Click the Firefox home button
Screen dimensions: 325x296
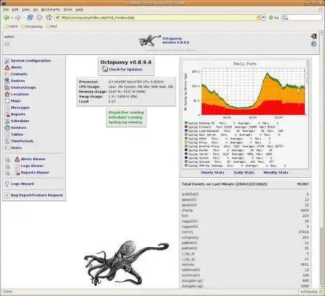[49, 17]
